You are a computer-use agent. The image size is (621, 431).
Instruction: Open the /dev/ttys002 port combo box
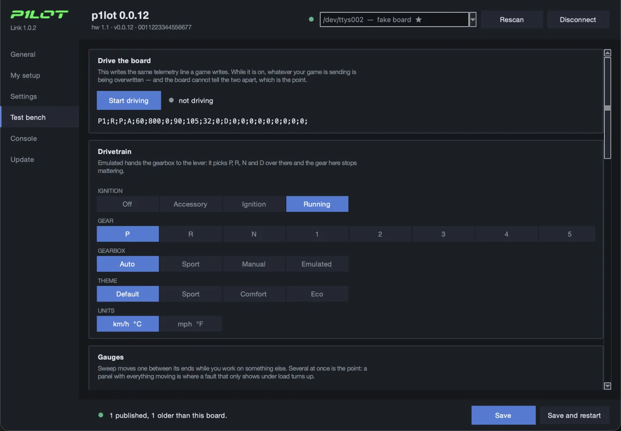(394, 19)
